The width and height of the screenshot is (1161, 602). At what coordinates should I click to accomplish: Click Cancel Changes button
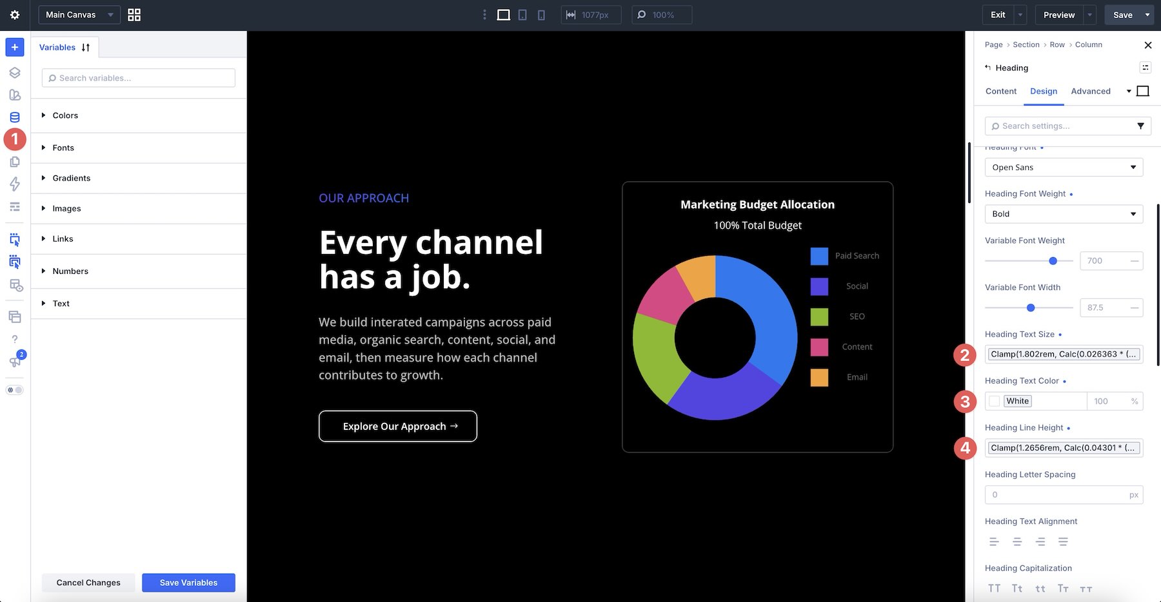88,583
